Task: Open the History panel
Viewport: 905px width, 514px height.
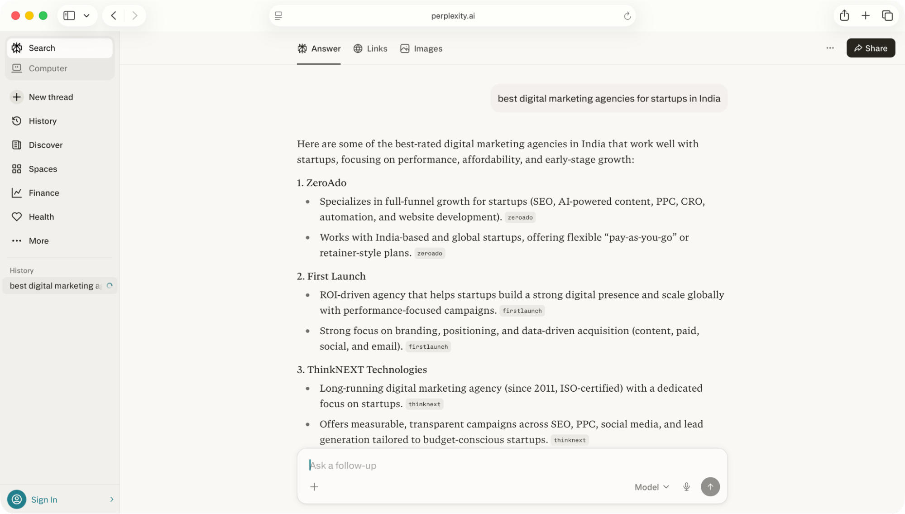Action: [x=43, y=120]
